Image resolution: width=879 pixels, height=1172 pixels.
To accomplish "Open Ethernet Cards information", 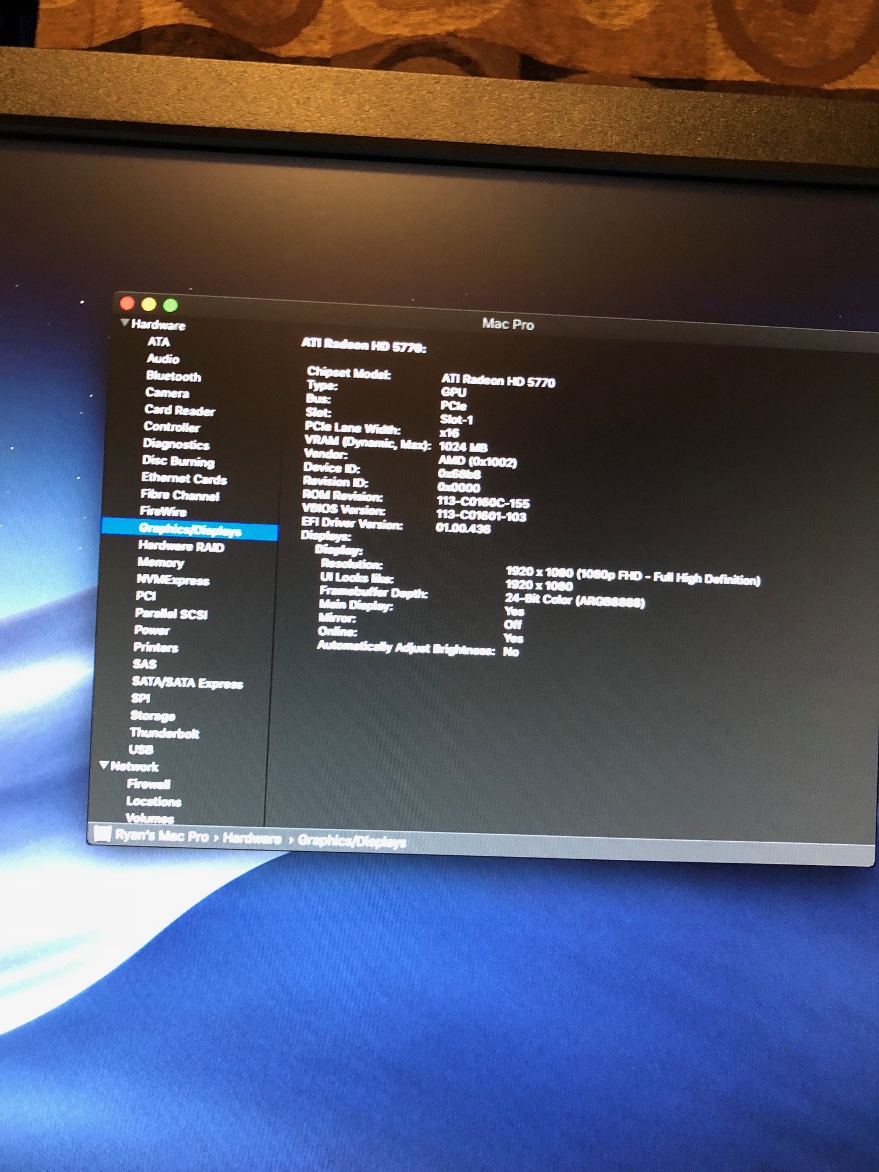I will [184, 479].
